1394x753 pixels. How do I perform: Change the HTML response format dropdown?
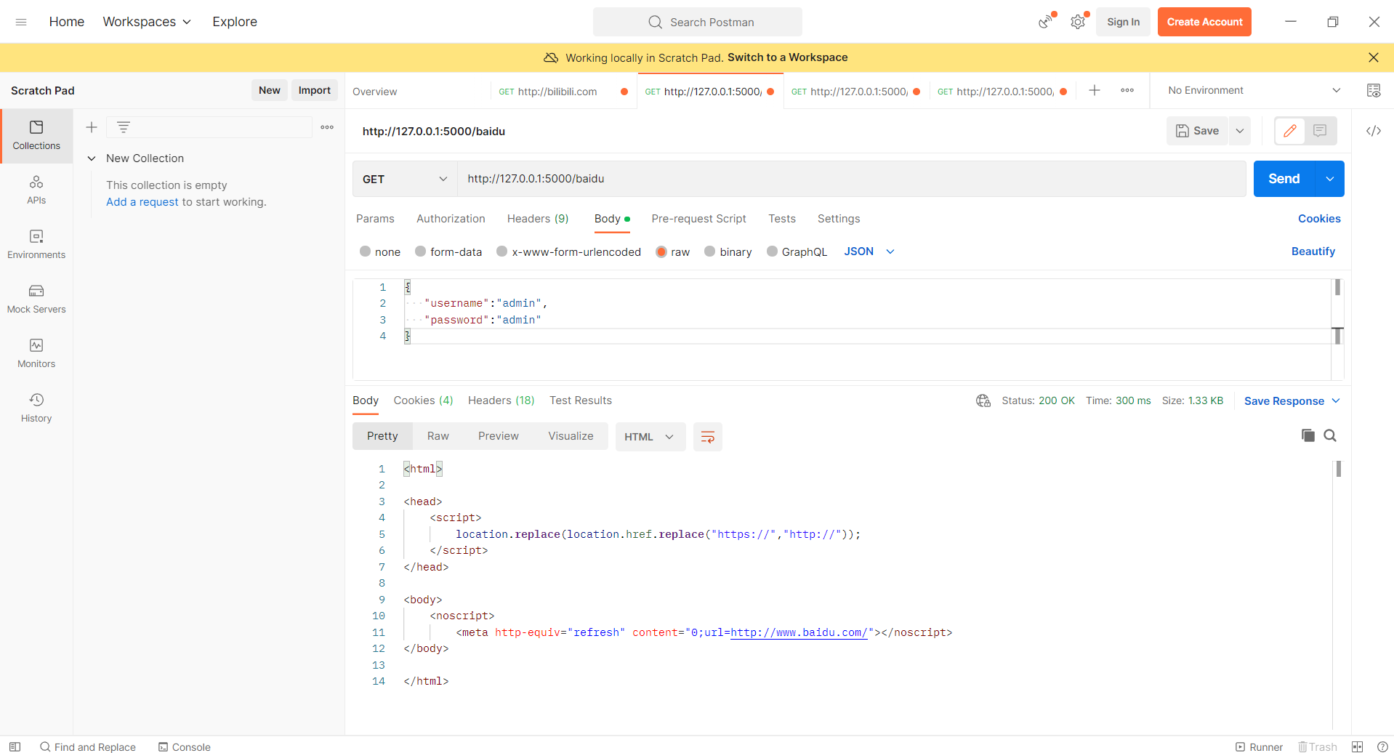(650, 437)
